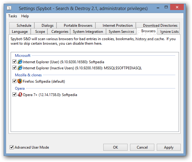Minimize the Settings window
This screenshot has width=192, height=162.
tap(158, 8)
